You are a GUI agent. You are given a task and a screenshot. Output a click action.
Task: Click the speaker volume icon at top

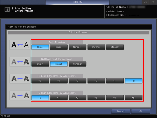tap(145, 2)
